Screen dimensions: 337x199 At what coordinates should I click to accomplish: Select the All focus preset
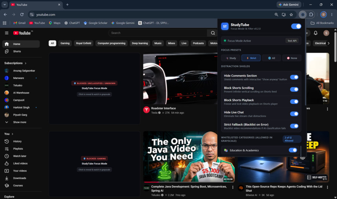click(271, 58)
